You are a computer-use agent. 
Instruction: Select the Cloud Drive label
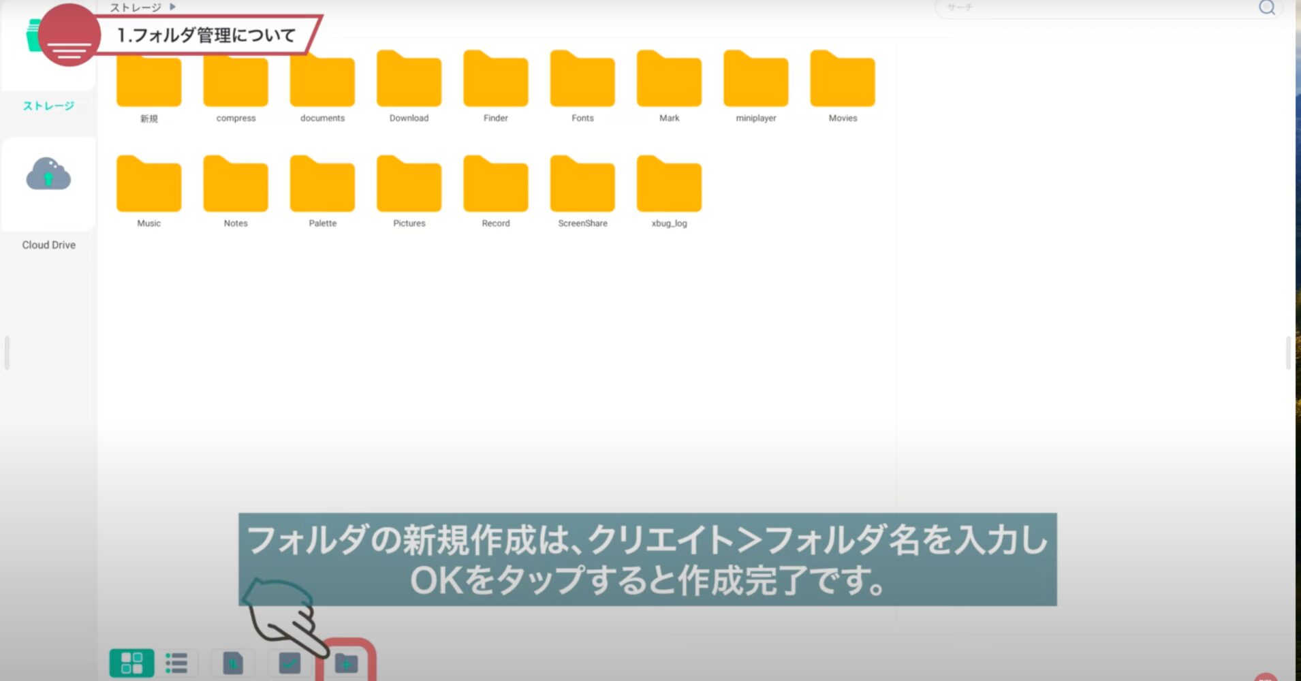(x=48, y=245)
